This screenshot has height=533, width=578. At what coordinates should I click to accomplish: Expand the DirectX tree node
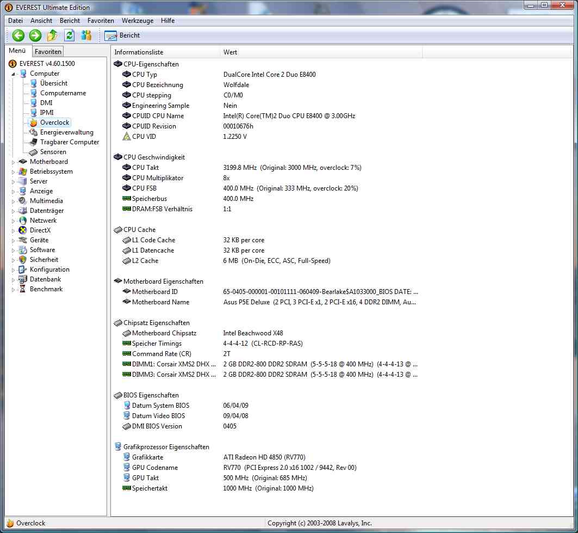(13, 231)
